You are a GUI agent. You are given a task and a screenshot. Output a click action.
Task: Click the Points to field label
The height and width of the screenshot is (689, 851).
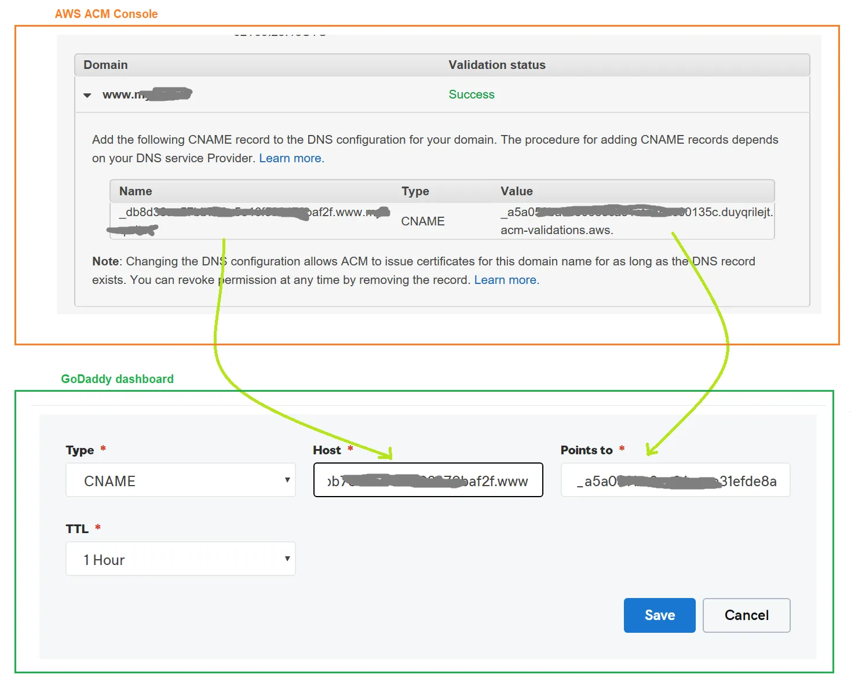586,450
